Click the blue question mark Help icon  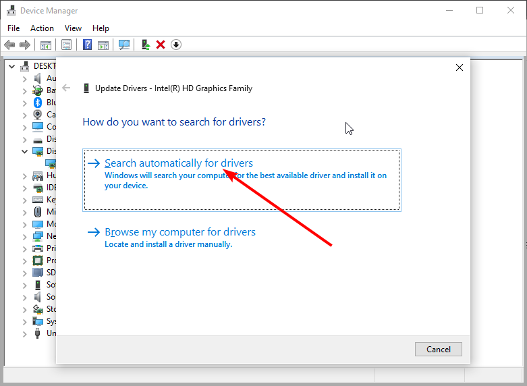point(88,45)
